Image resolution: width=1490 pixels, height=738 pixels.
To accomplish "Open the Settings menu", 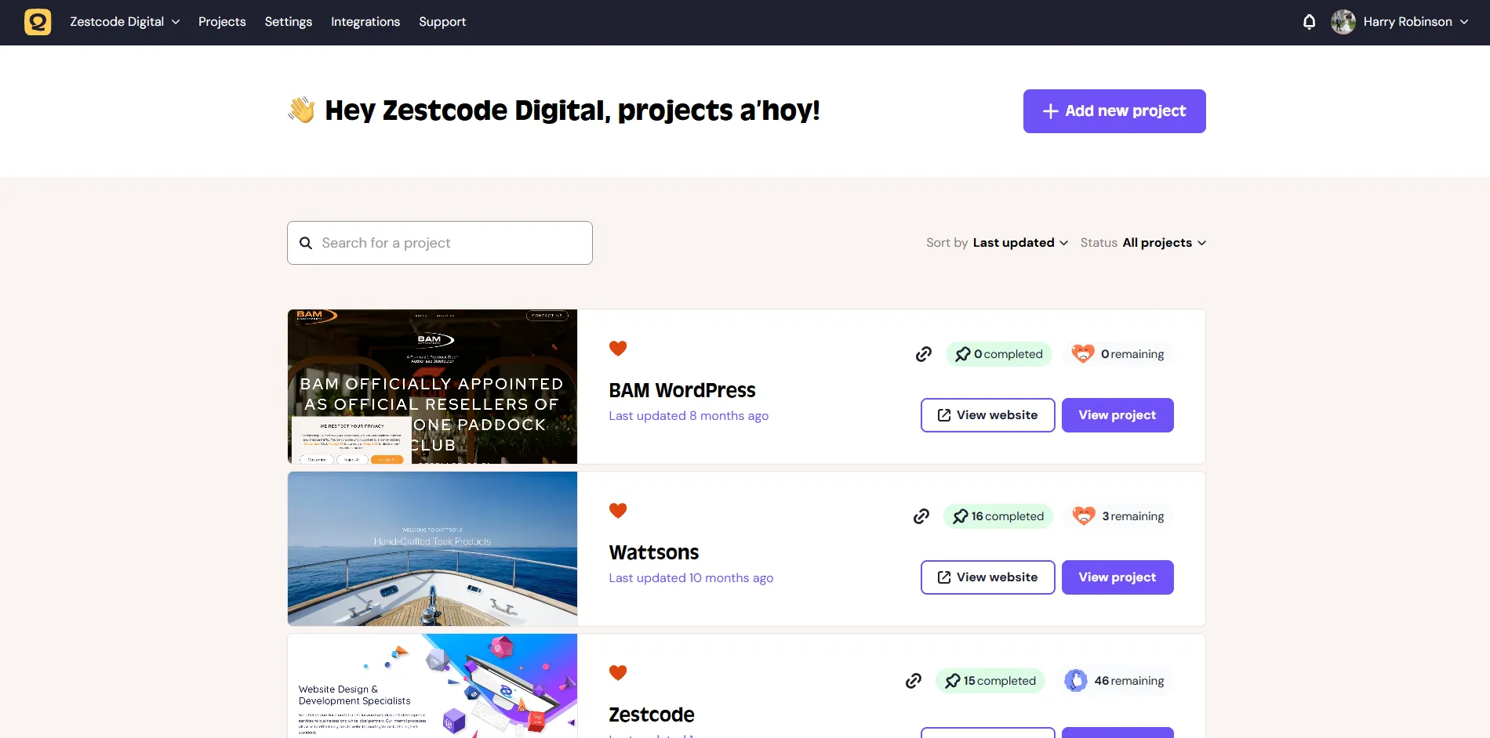I will click(289, 22).
